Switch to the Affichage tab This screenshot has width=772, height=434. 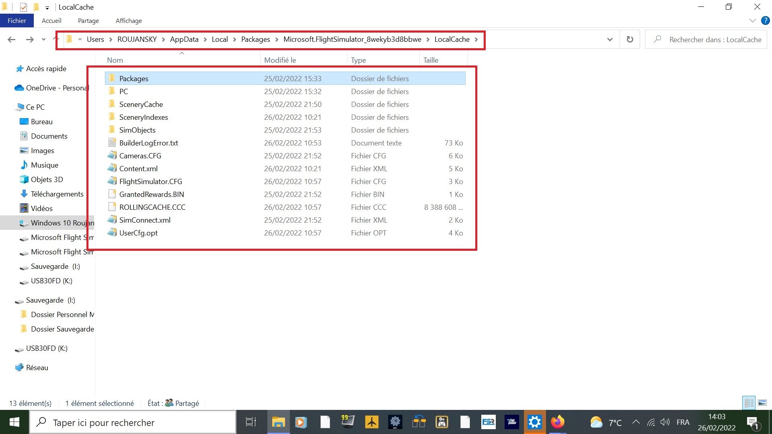(x=129, y=20)
